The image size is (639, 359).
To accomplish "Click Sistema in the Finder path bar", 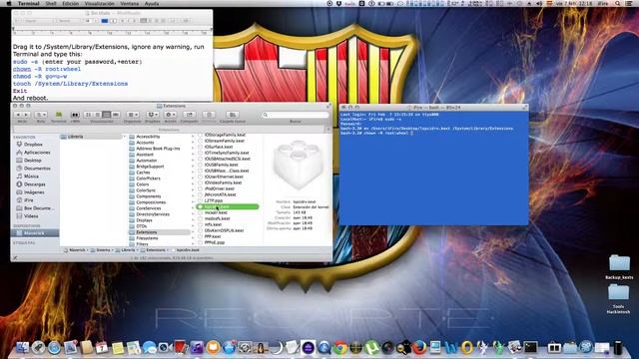I will pos(100,250).
